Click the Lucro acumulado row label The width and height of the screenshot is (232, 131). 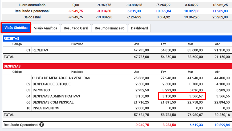tap(32, 5)
